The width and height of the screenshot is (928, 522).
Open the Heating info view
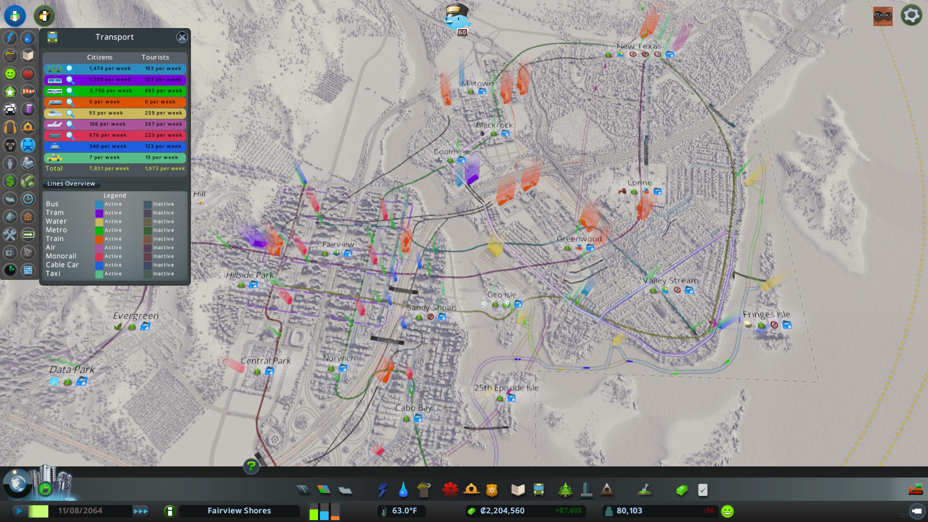click(x=28, y=217)
